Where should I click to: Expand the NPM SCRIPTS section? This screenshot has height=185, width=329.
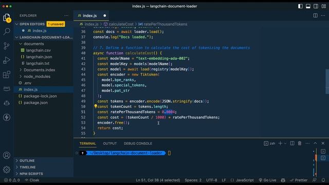(31, 174)
